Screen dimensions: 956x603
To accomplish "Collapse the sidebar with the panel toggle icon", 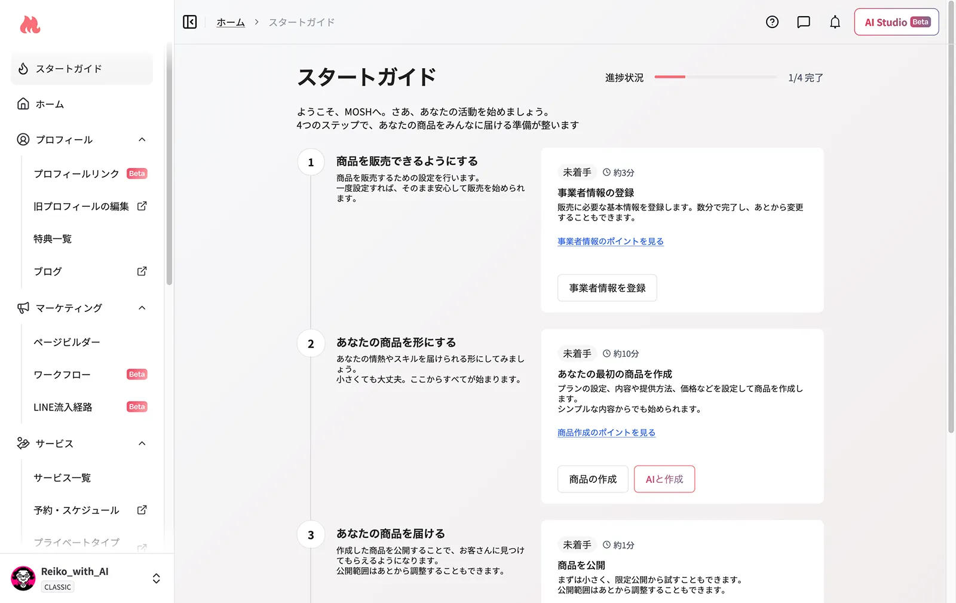I will tap(190, 22).
